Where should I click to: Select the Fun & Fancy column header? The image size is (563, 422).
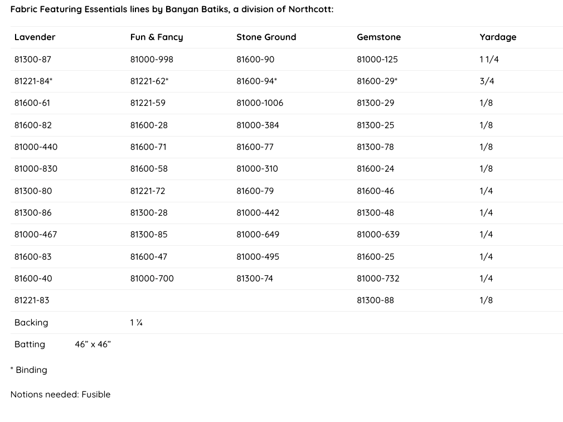tap(156, 37)
